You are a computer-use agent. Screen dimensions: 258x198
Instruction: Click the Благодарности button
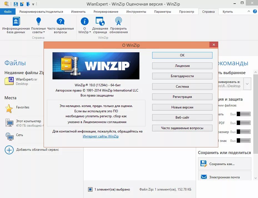(x=182, y=76)
